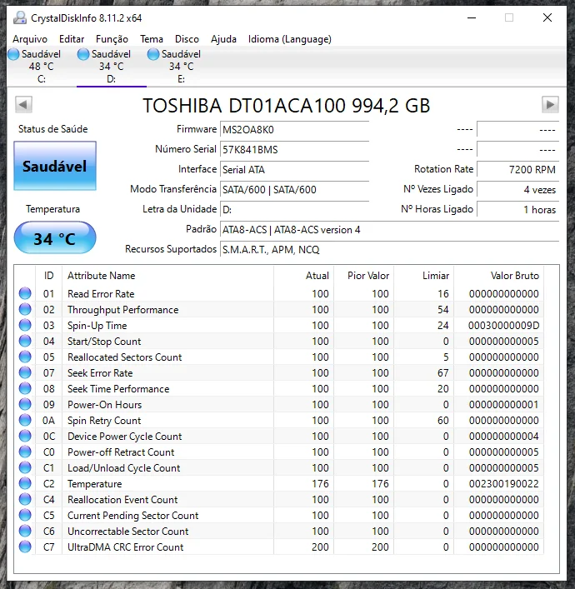Viewport: 575px width, 589px height.
Task: Click the Número Serial value field
Action: [x=293, y=150]
